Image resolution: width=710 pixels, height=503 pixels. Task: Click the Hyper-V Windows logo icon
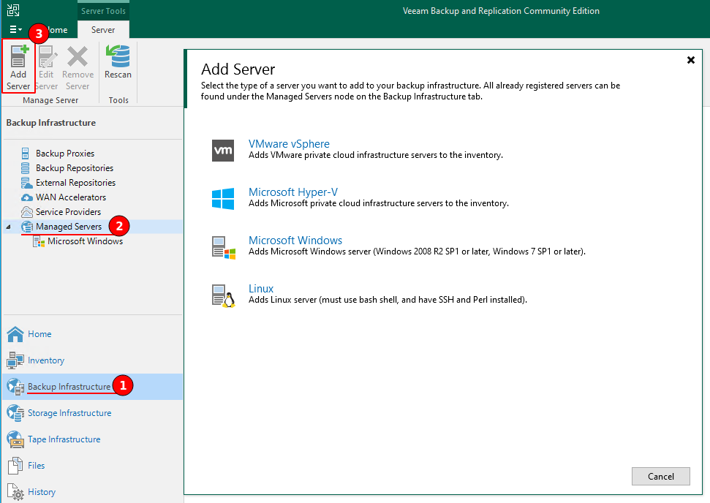coord(223,199)
